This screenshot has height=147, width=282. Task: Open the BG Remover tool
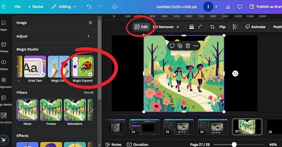point(166,27)
